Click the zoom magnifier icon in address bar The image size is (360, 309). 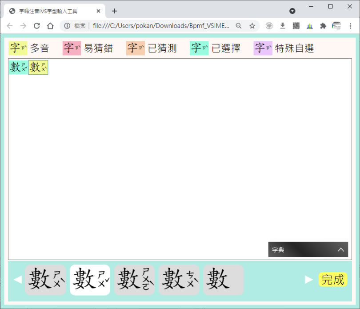tap(239, 26)
